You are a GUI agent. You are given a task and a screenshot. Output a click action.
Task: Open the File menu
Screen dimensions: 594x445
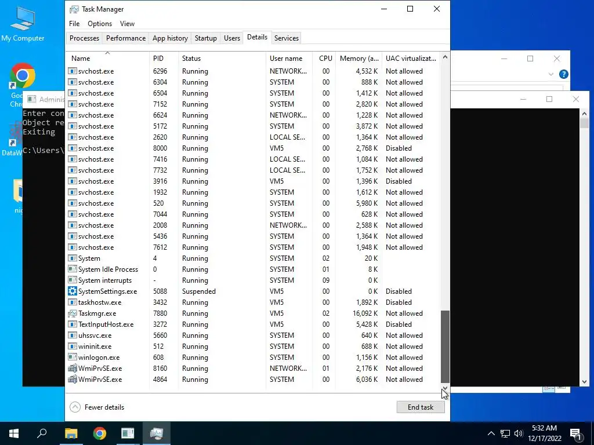(74, 23)
